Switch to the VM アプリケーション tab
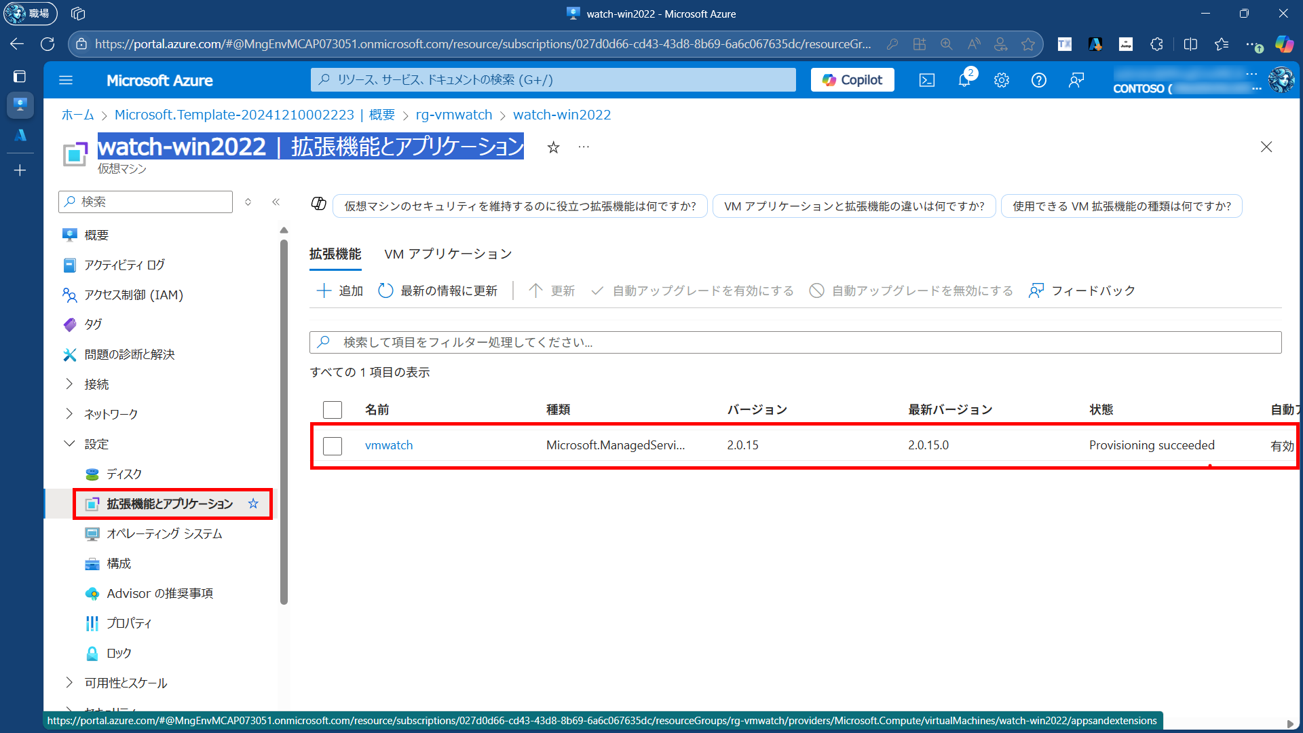This screenshot has height=733, width=1303. [x=448, y=254]
